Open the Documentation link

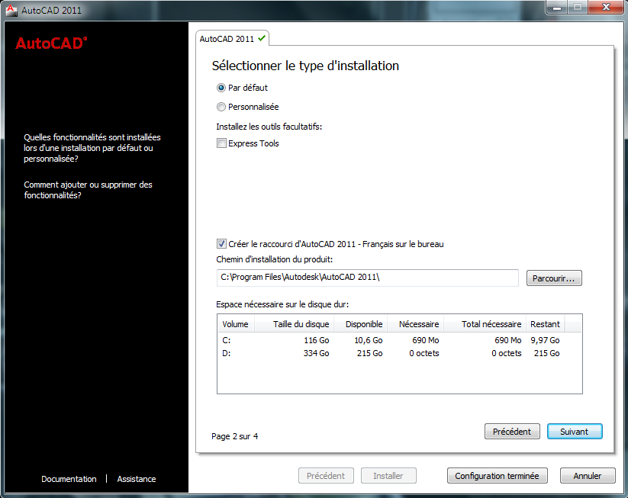click(69, 479)
